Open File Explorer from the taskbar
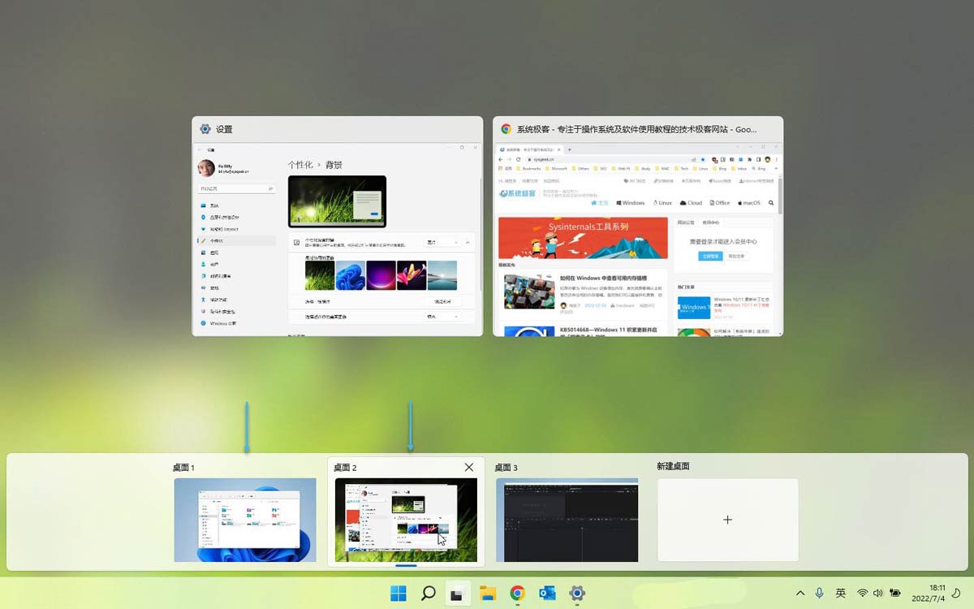This screenshot has width=974, height=609. [x=488, y=594]
